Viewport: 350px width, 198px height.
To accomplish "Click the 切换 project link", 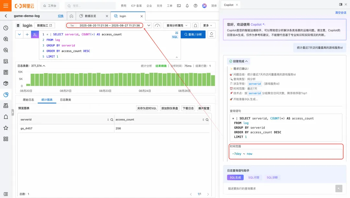I will 61,16.
